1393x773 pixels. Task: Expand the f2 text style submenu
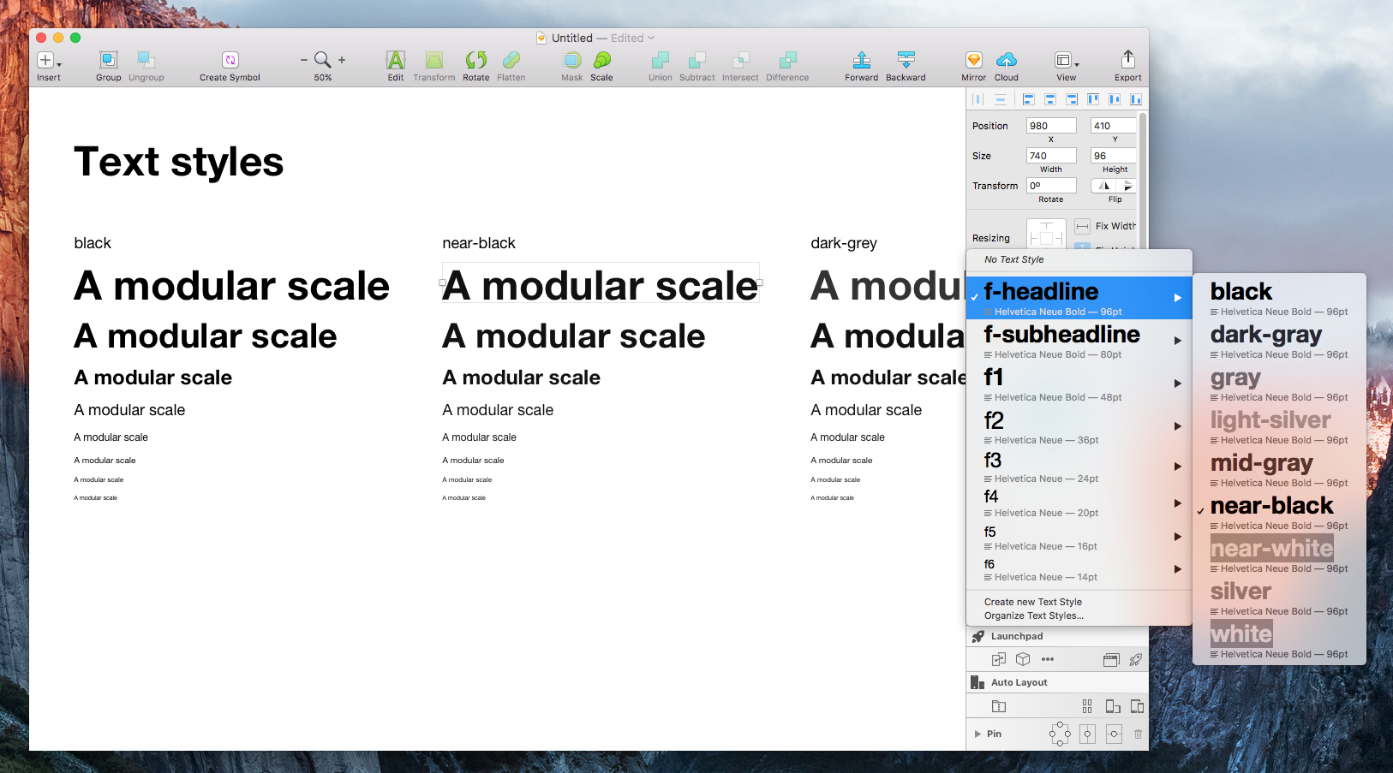point(1178,426)
